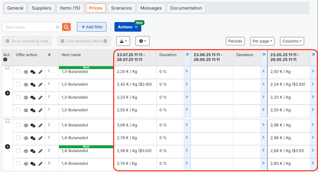Screen dimensions: 318x172
Task: Open the Columns dropdown
Action: click(292, 41)
